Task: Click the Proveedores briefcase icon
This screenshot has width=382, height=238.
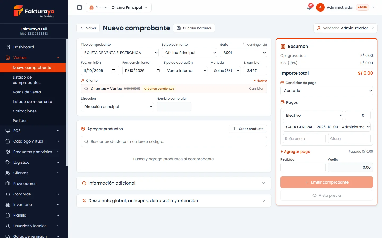Action: pyautogui.click(x=8, y=184)
